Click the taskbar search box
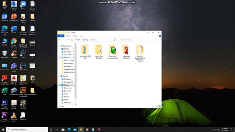235x132 pixels. 27,129
